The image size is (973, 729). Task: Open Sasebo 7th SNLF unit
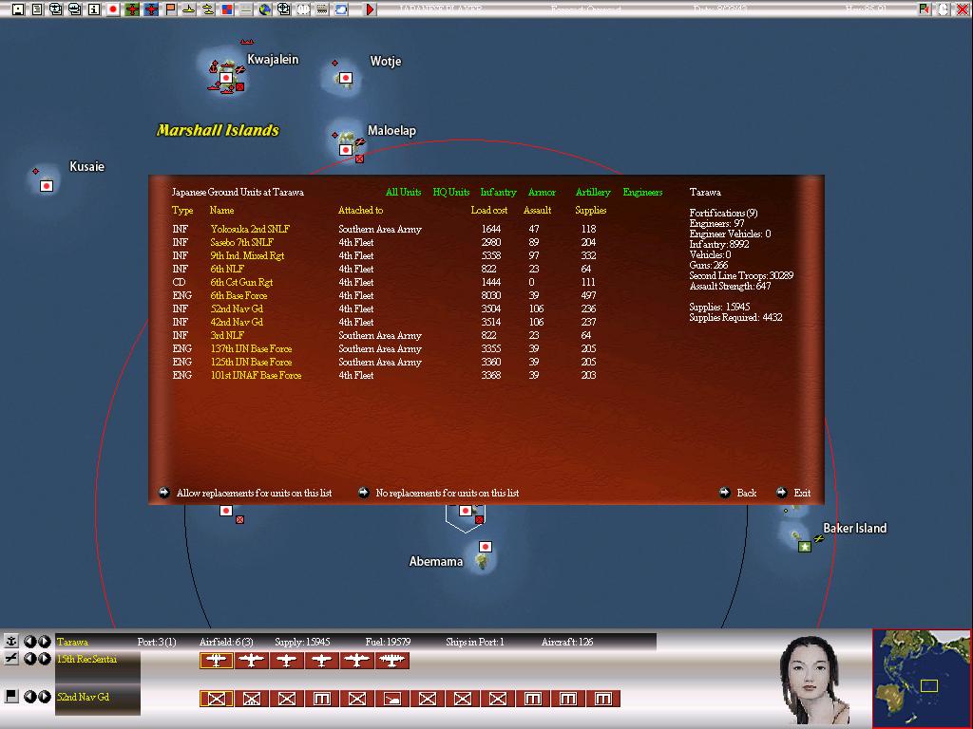[242, 242]
